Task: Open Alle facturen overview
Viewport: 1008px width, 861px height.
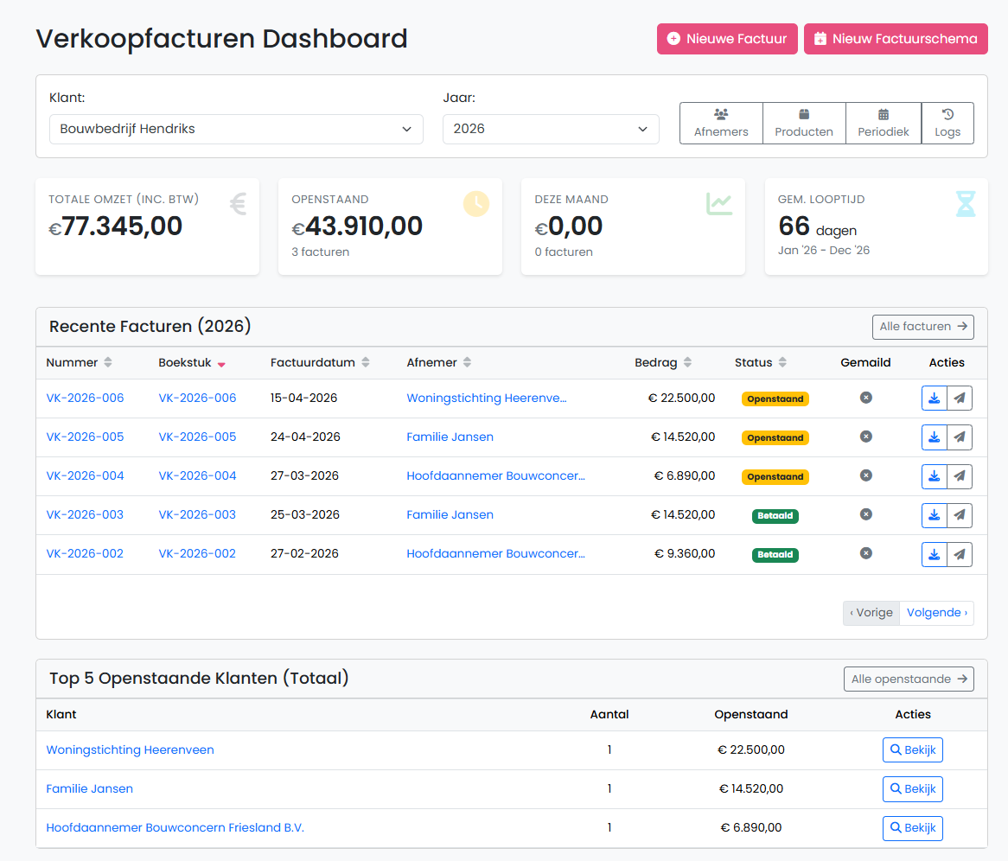Action: coord(923,327)
